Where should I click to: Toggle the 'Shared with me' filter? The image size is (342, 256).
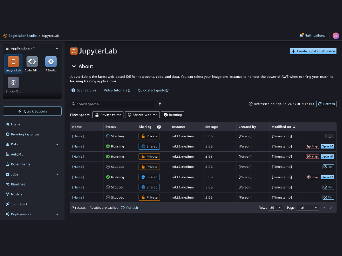142,115
